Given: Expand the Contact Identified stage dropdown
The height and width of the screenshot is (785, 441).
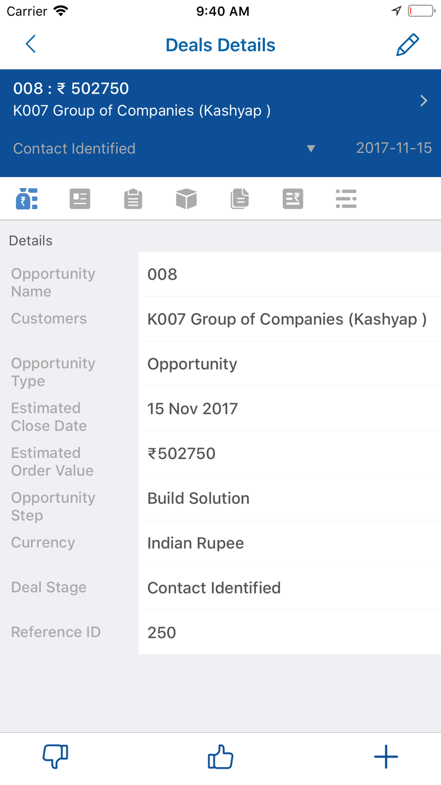Looking at the screenshot, I should (x=310, y=149).
